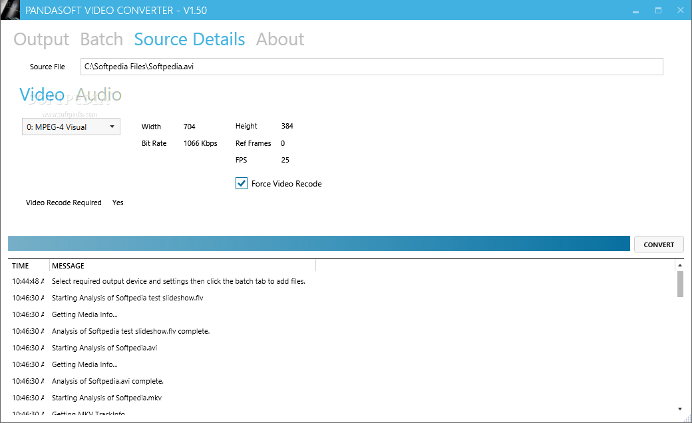The image size is (692, 423).
Task: Select first 'Getting Media Info...' log row
Action: 341,314
